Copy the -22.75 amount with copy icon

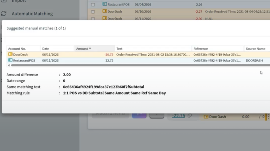pyautogui.click(x=189, y=116)
